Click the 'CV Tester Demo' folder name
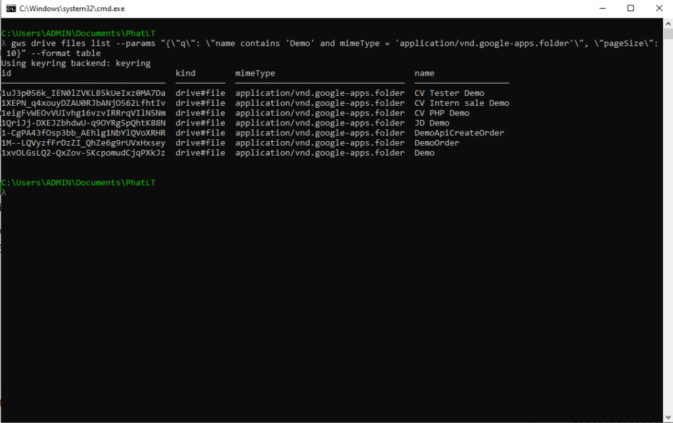 tap(449, 93)
